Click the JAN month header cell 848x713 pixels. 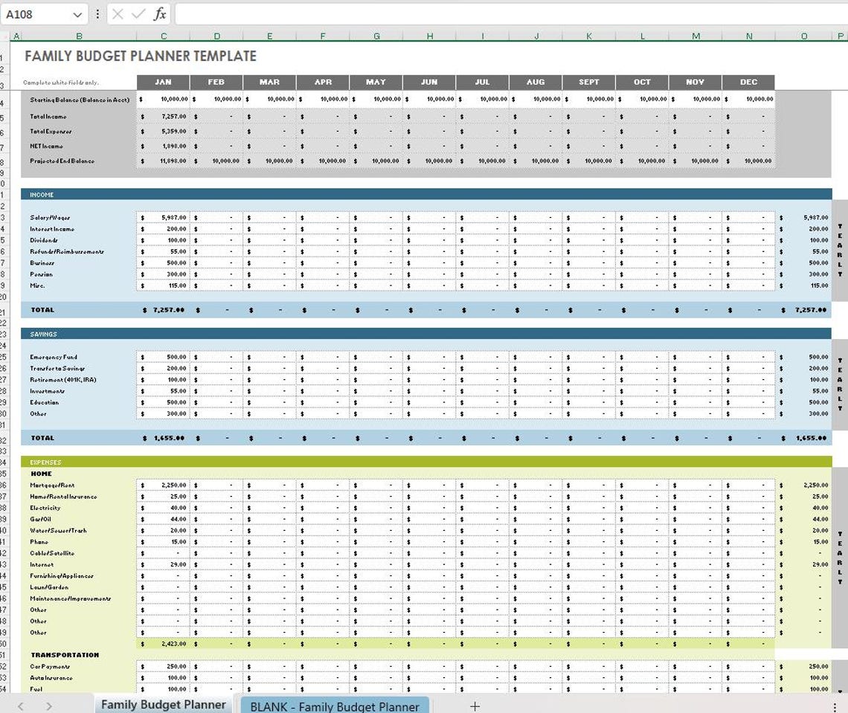pyautogui.click(x=163, y=82)
